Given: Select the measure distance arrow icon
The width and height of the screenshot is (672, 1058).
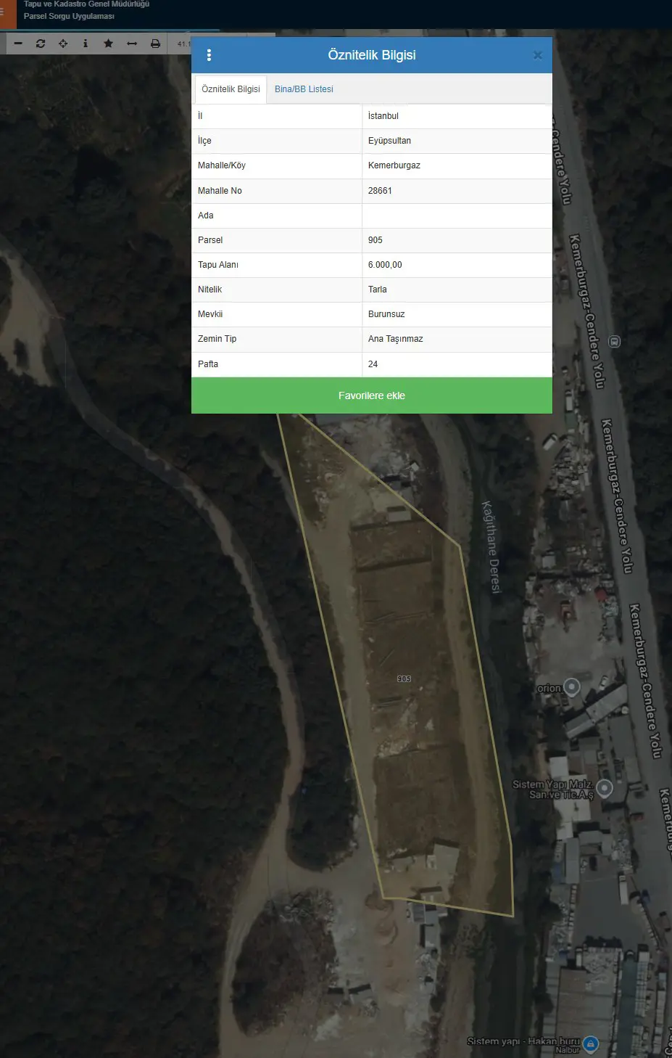Looking at the screenshot, I should tap(132, 44).
